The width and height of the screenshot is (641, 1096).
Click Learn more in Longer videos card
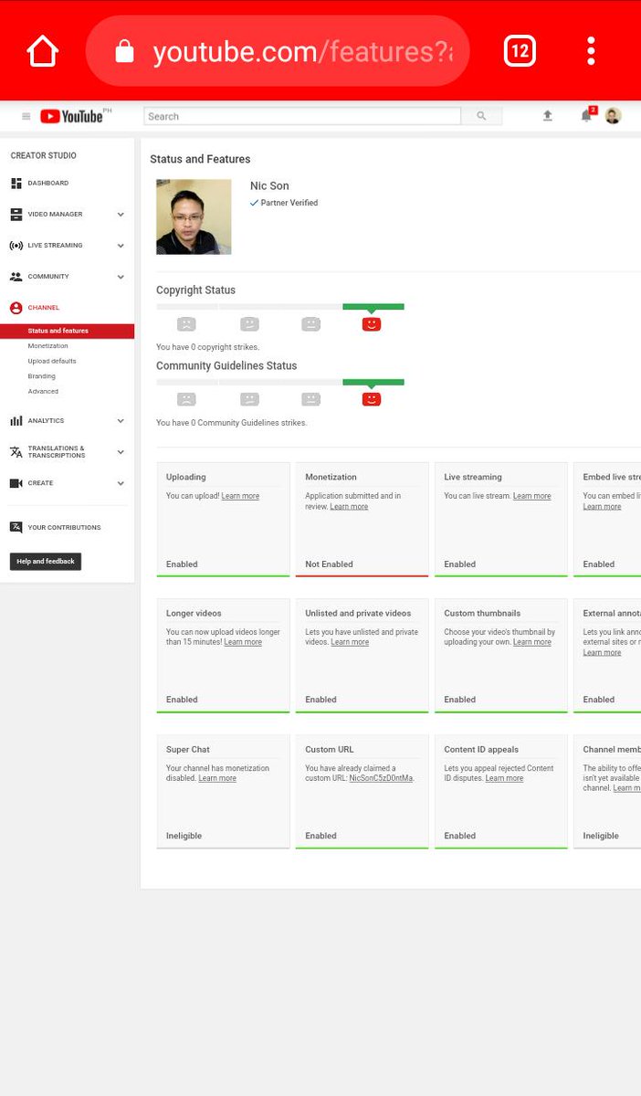click(x=243, y=642)
